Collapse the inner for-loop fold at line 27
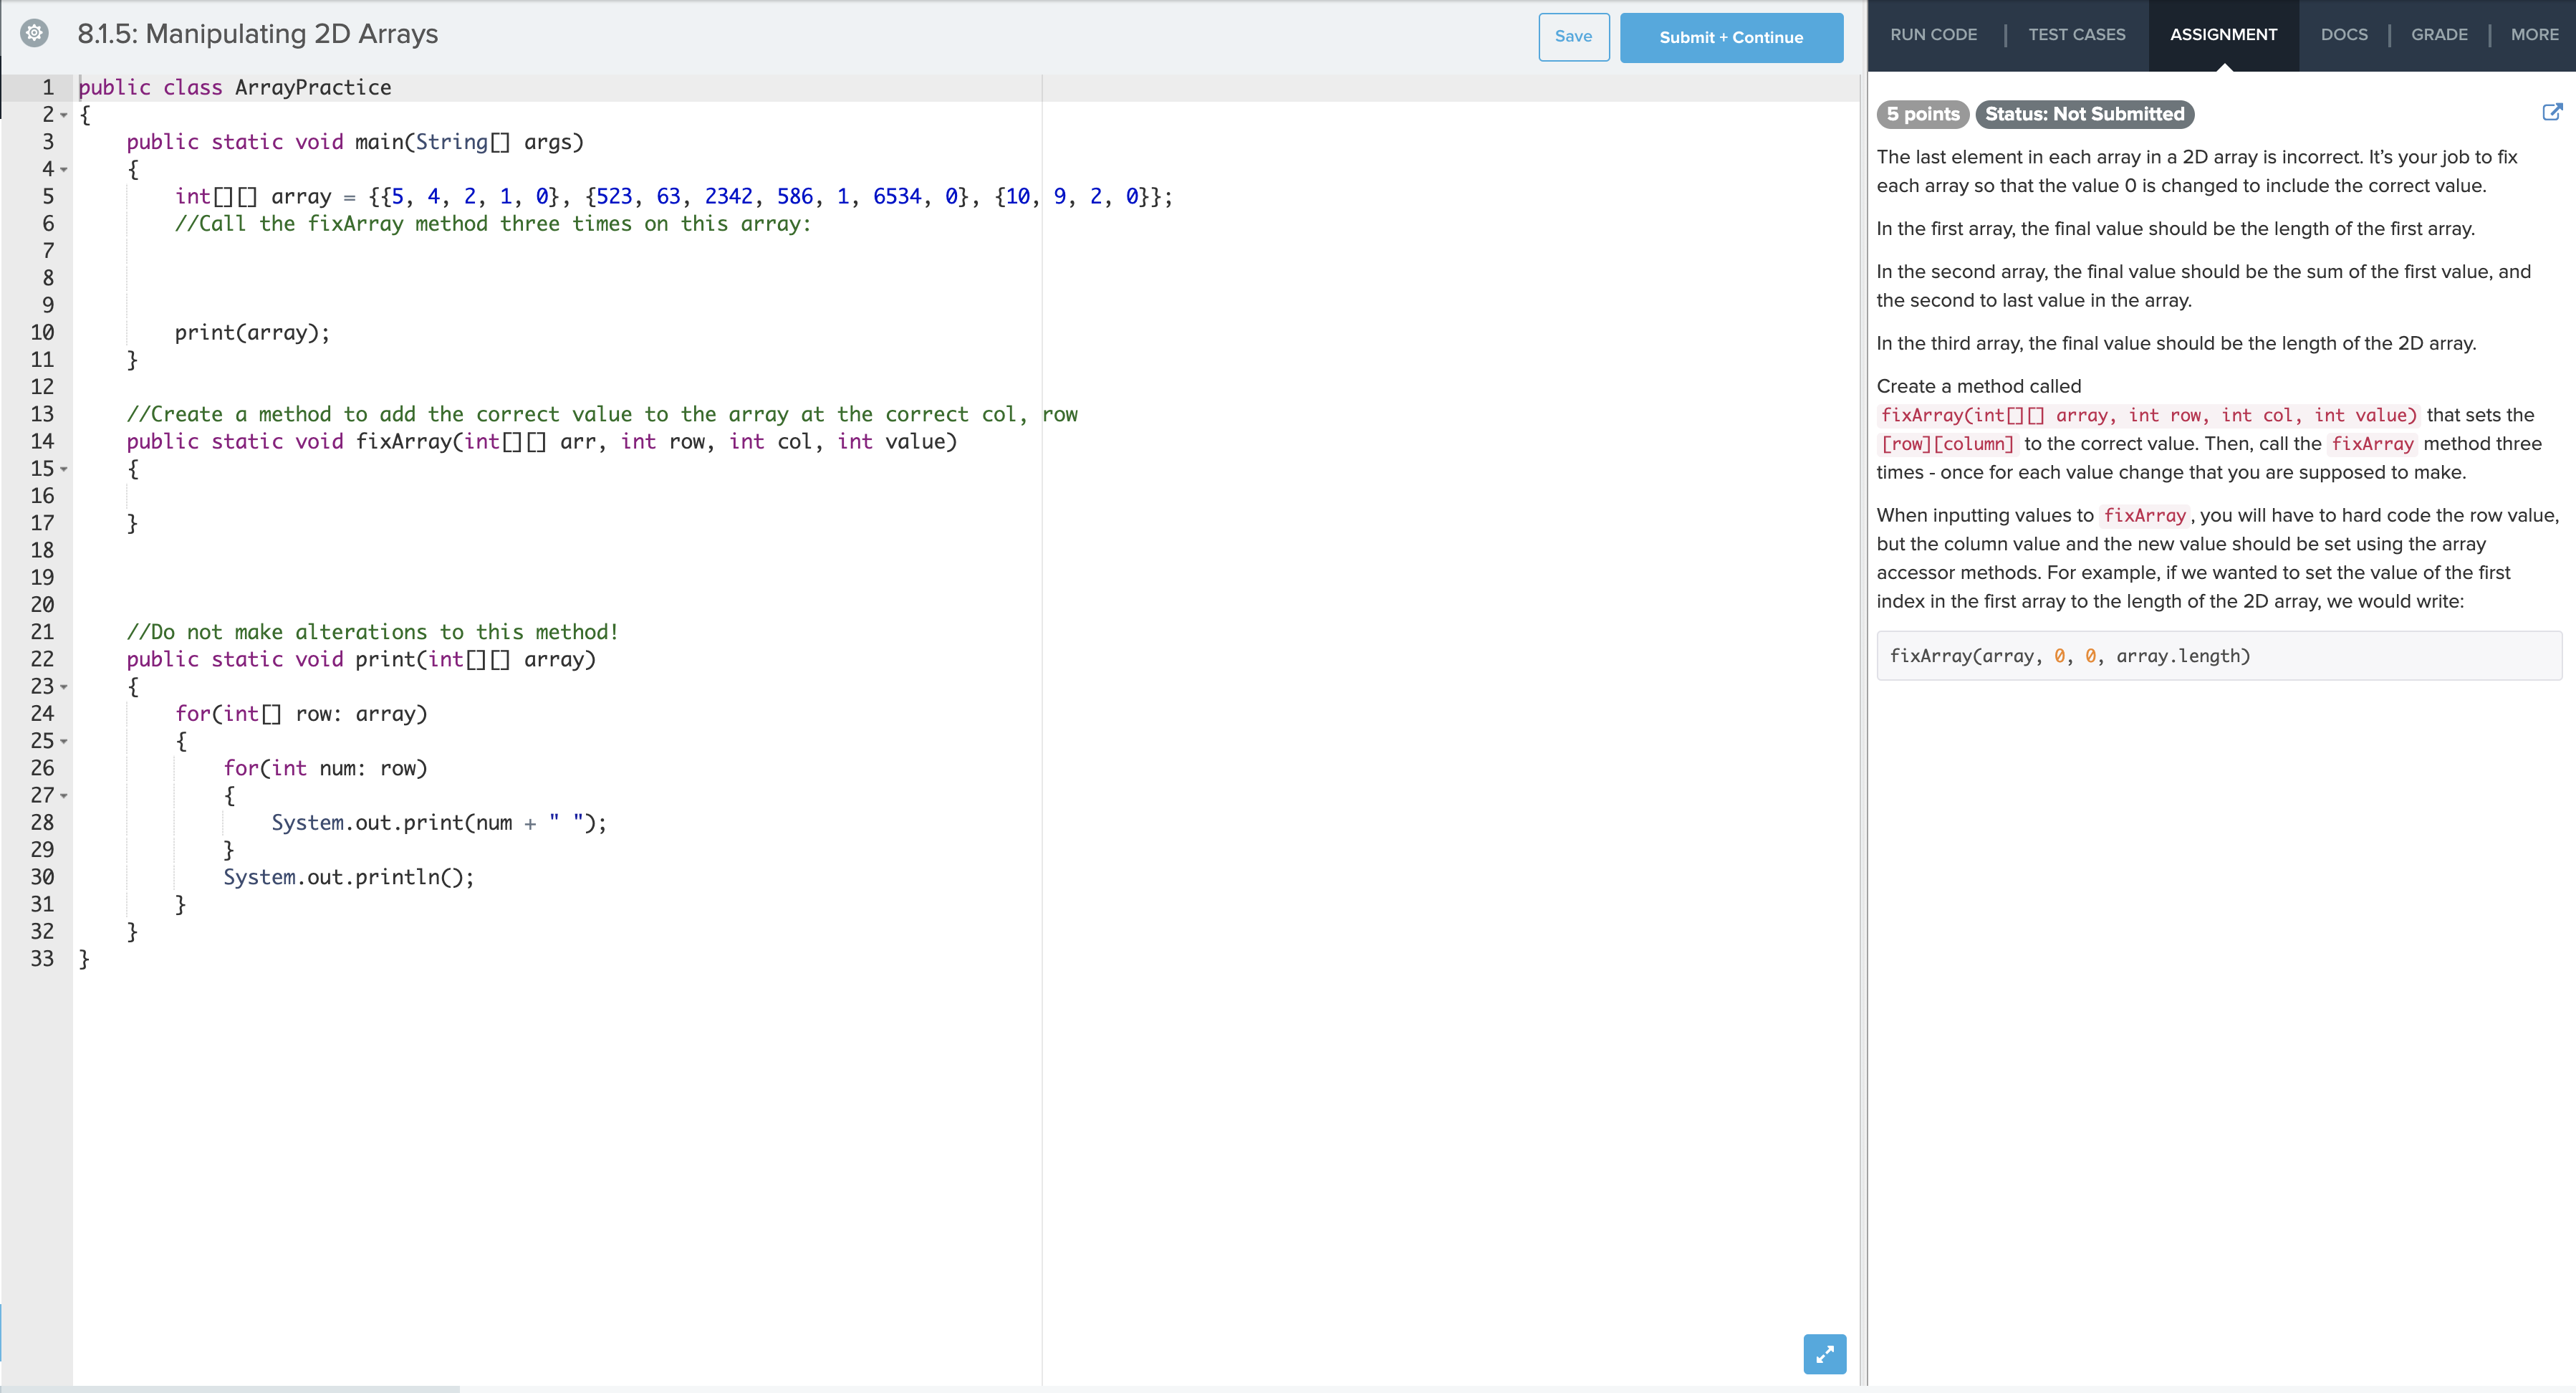Viewport: 2576px width, 1393px height. 64,796
